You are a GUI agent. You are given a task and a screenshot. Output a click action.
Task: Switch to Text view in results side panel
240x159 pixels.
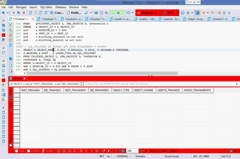click(x=10, y=107)
